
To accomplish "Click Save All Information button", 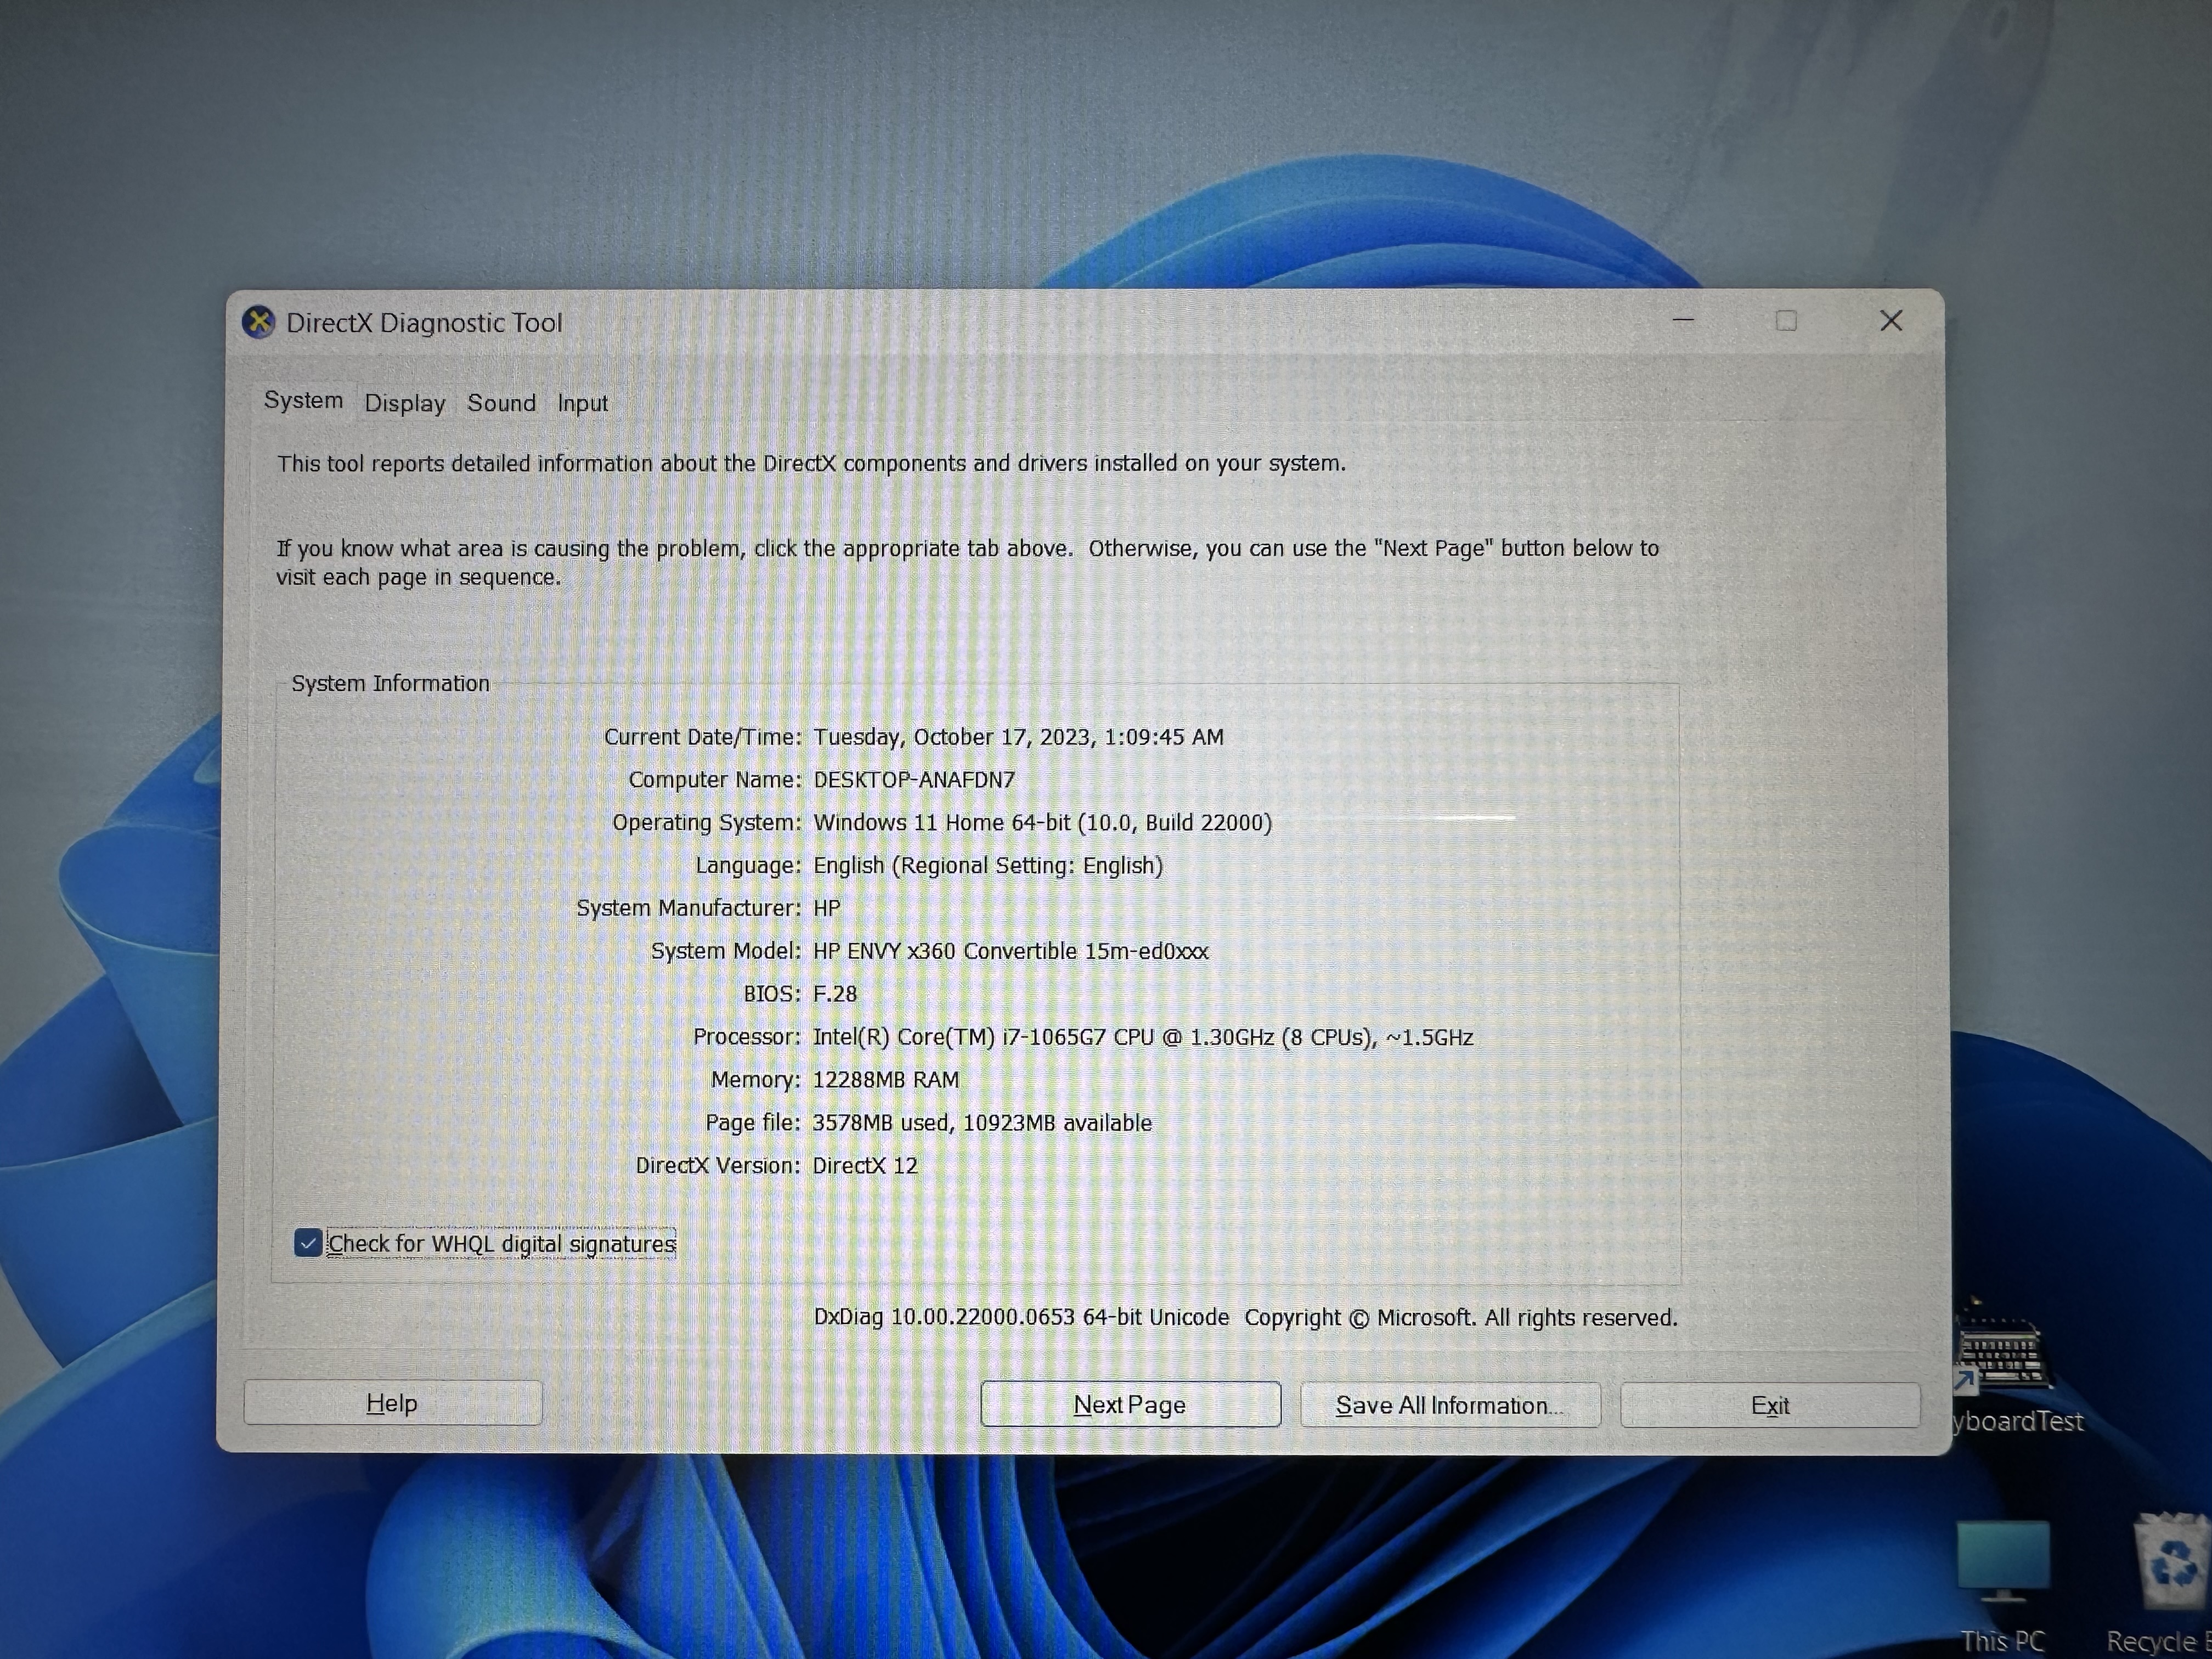I will point(1450,1406).
